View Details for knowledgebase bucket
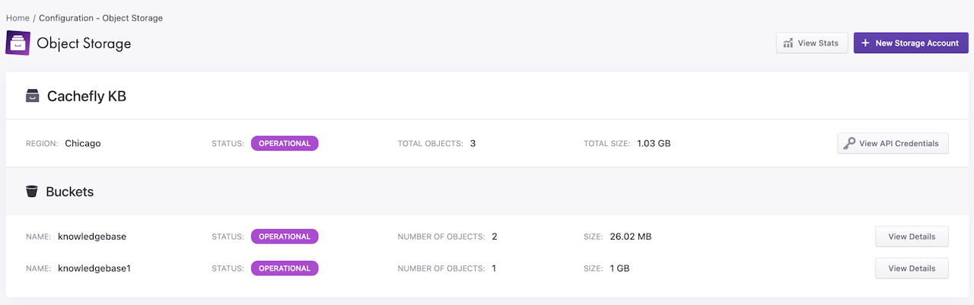Screen dimensions: 974x305 912,237
